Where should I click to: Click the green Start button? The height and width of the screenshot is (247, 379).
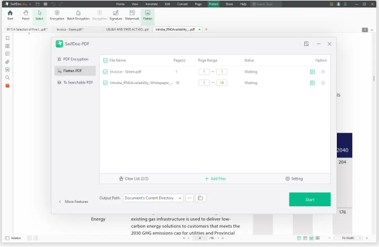point(309,200)
